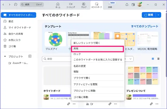Click project folder icon on middle card
This screenshot has height=109, width=167.
[92, 104]
